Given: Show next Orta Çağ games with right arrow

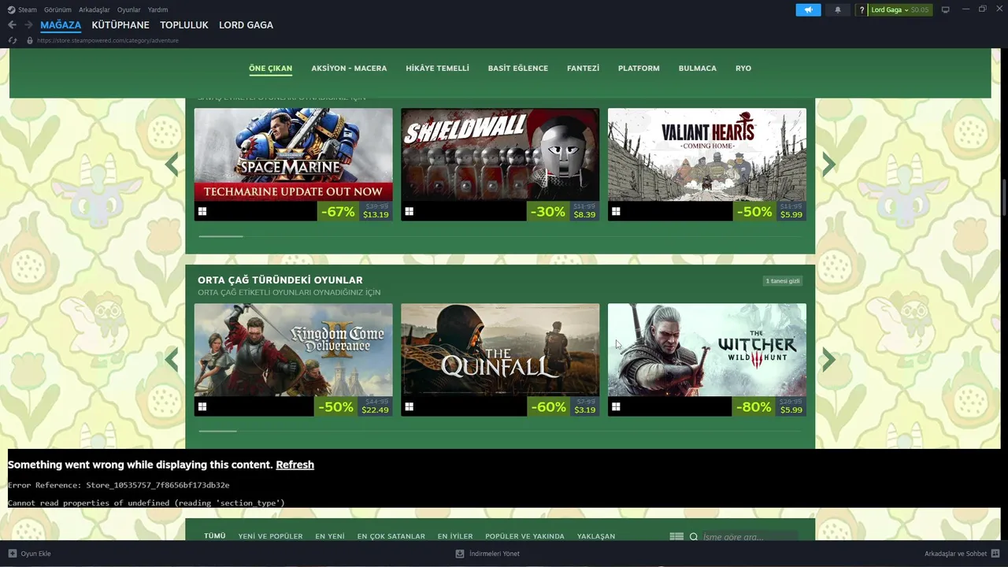Looking at the screenshot, I should coord(828,360).
